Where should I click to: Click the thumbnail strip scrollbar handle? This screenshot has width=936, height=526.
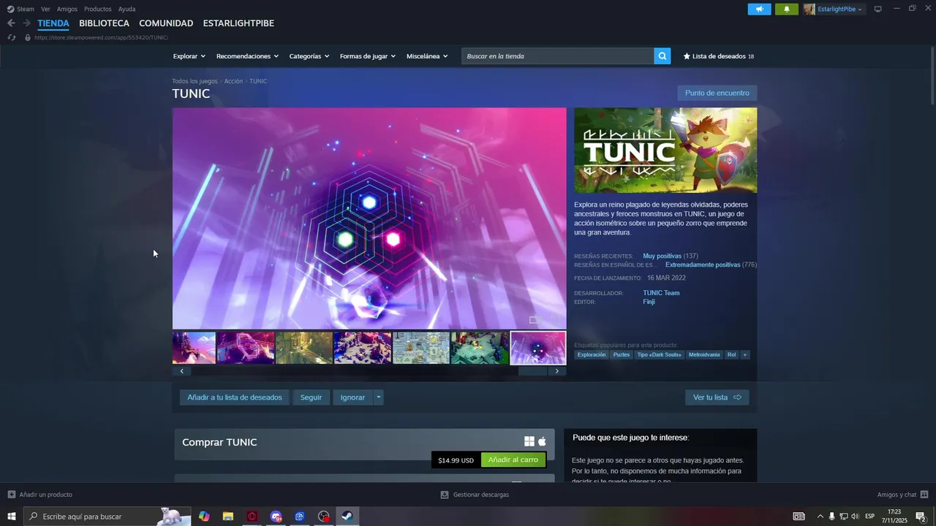click(x=532, y=371)
